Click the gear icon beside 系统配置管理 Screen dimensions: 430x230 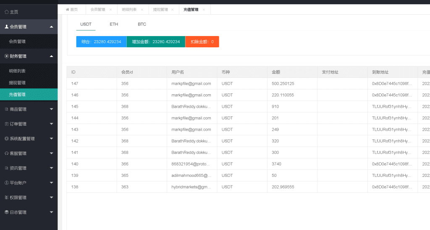(6, 139)
